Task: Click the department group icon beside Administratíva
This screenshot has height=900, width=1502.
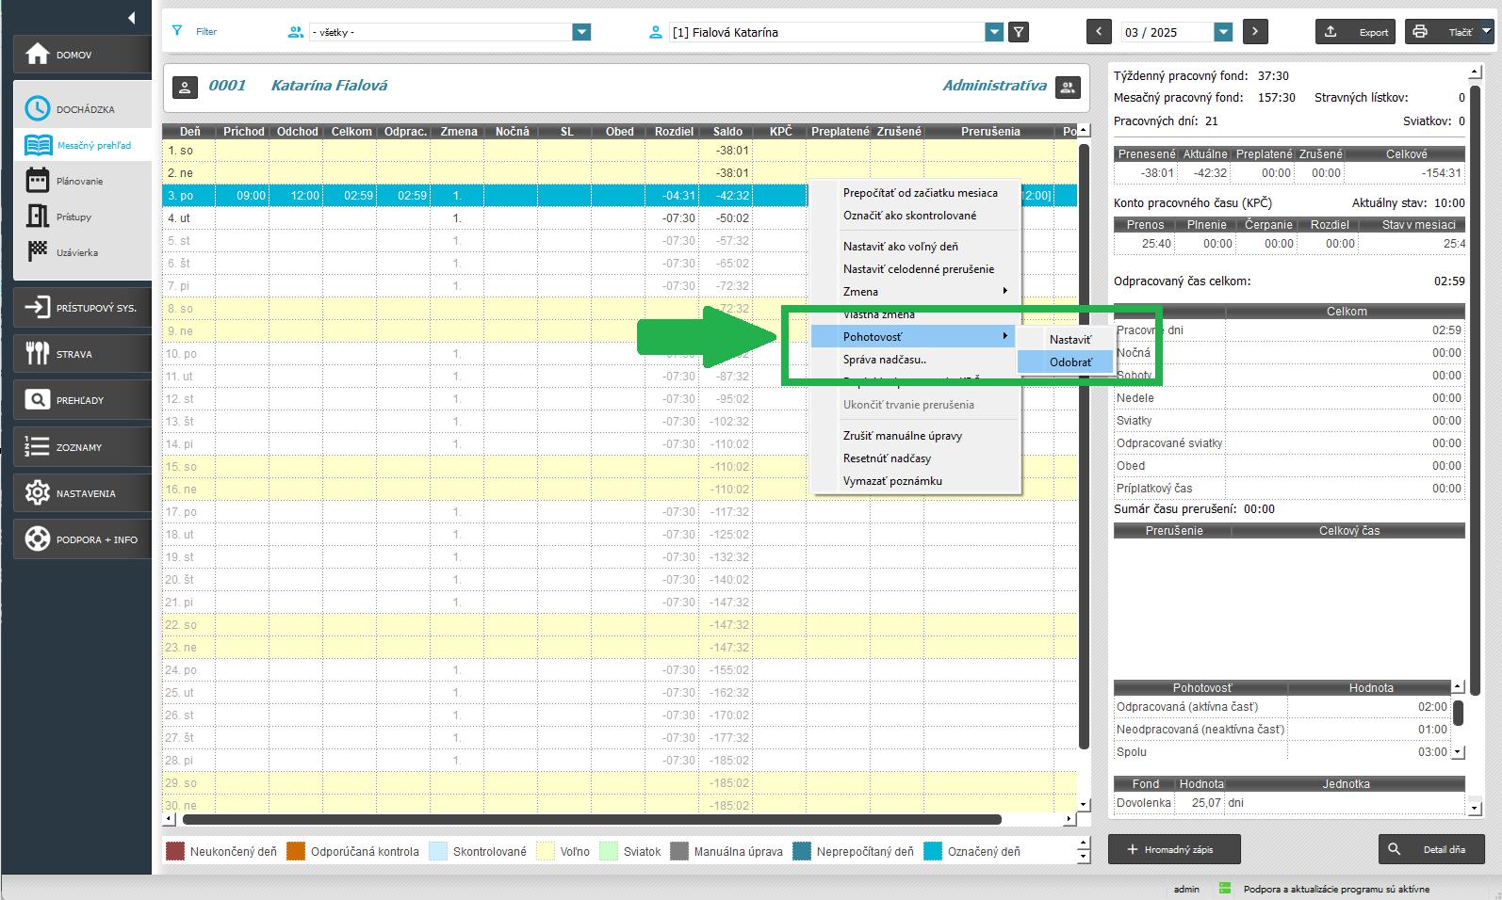Action: [x=1067, y=87]
